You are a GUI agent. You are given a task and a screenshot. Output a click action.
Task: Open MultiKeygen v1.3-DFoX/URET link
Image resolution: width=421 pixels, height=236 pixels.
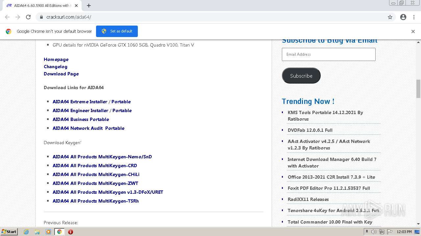click(108, 192)
